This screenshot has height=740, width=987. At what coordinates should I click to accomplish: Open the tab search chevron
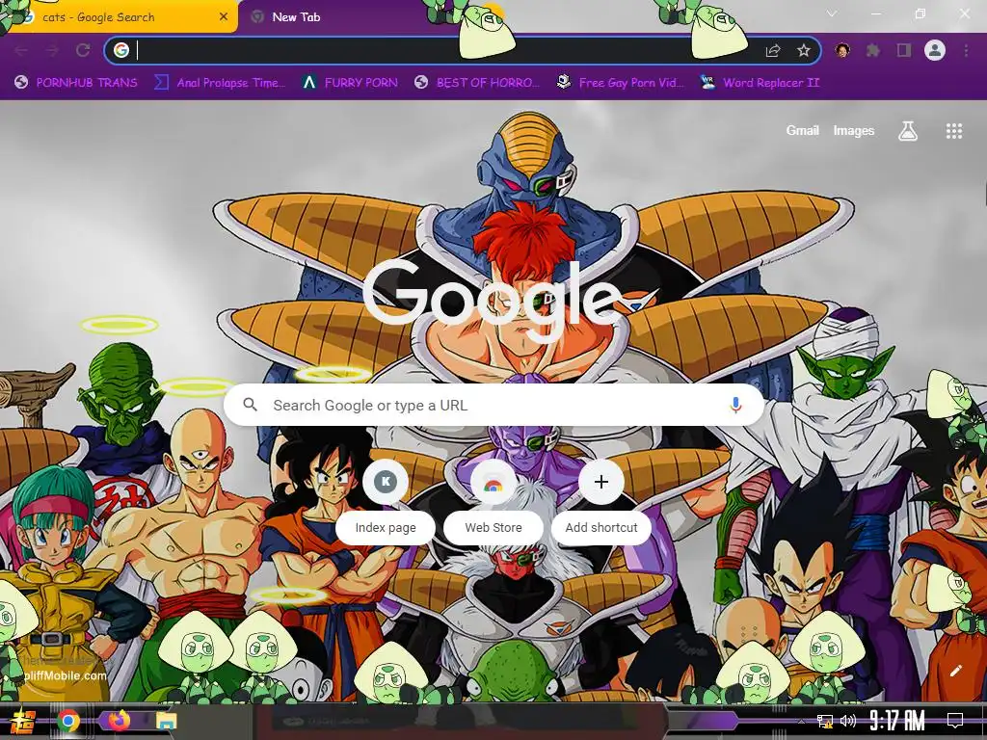pos(832,13)
